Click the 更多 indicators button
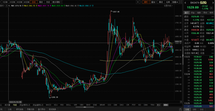Image resolution: width=215 pixels, height=111 pixels. point(159,105)
